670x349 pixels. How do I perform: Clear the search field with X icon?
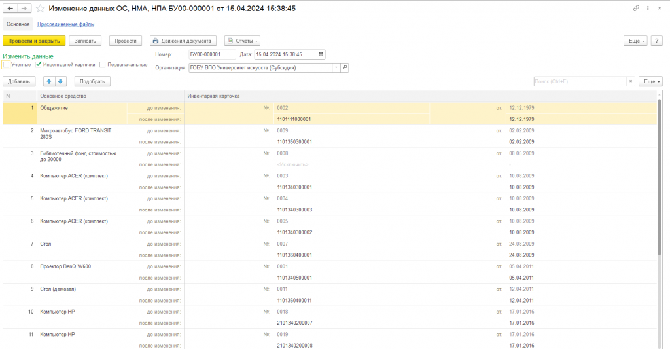coord(631,81)
